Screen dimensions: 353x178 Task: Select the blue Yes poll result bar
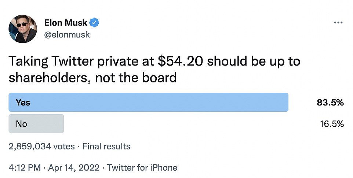click(148, 102)
